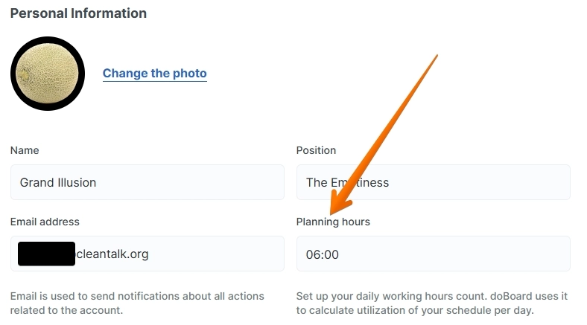This screenshot has height=325, width=587.
Task: Click the Name field label
Action: [x=25, y=150]
